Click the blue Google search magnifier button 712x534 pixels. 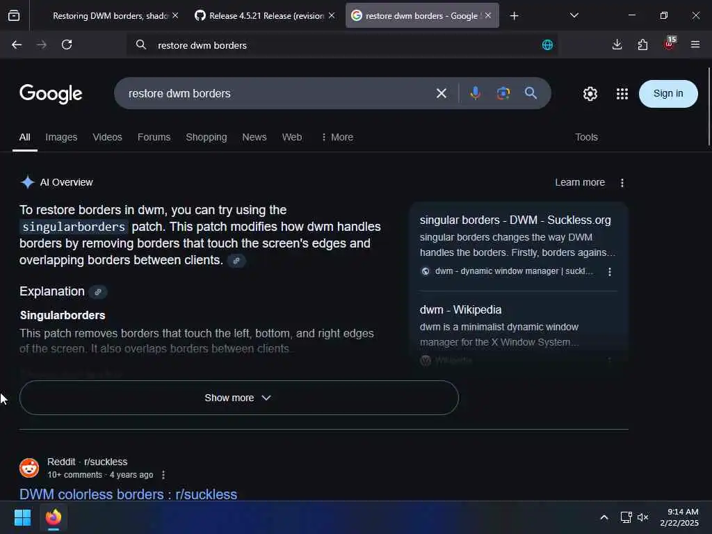531,93
